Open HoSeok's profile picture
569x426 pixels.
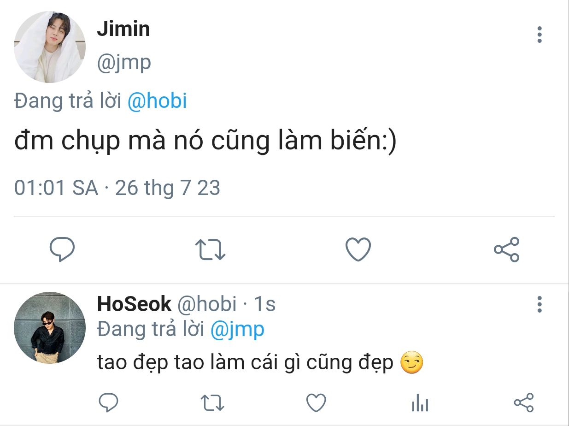[x=50, y=328]
